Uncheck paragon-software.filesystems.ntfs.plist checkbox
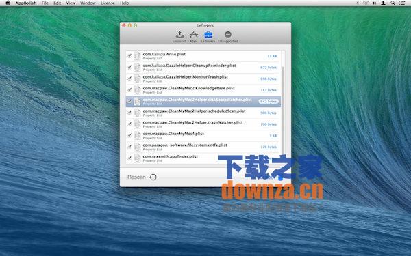Viewport: 411px width, 256px height. 129,147
